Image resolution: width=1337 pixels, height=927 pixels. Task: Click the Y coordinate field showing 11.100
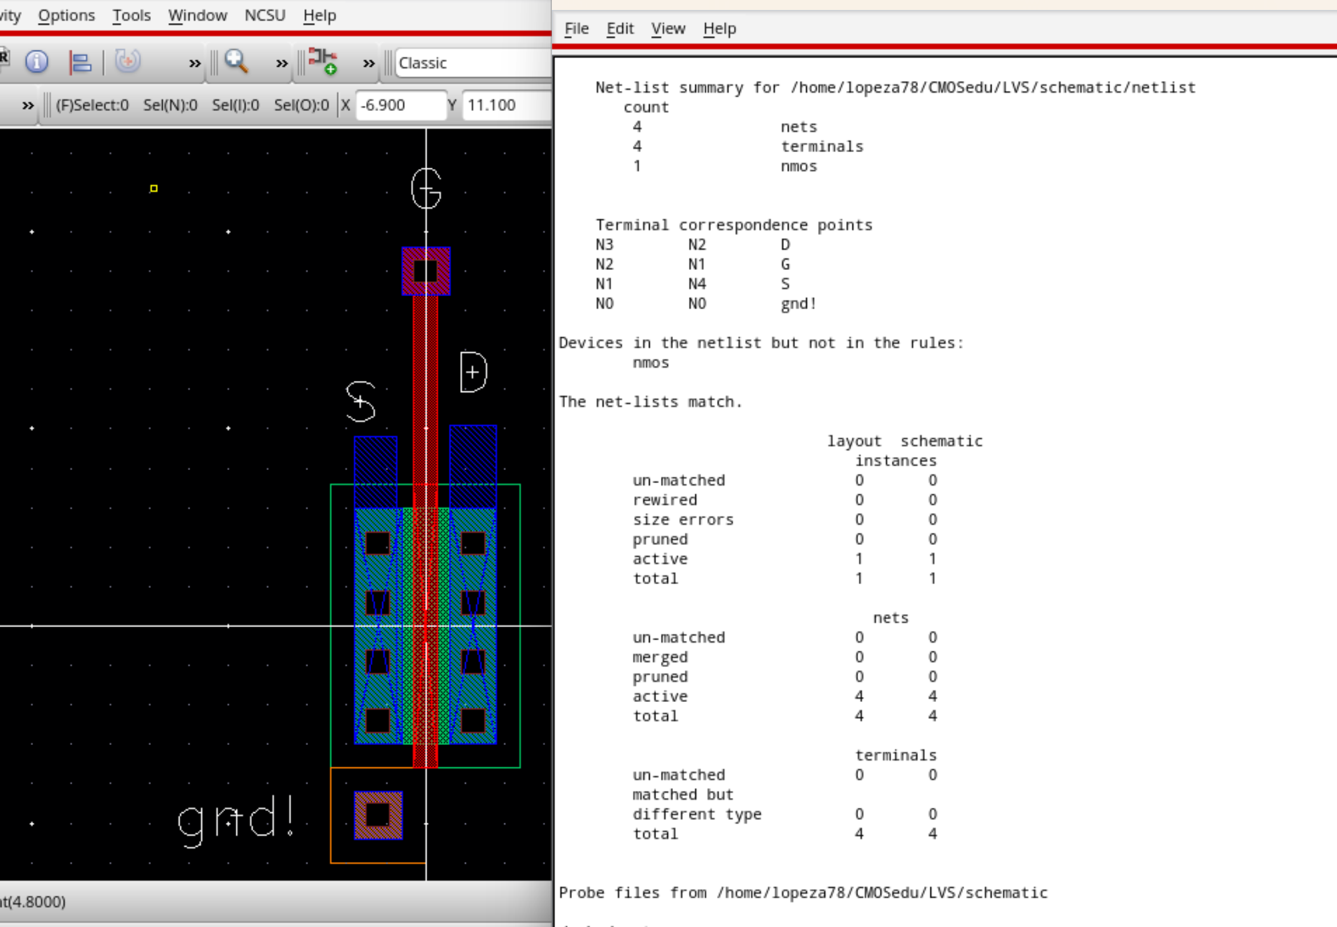(x=505, y=105)
